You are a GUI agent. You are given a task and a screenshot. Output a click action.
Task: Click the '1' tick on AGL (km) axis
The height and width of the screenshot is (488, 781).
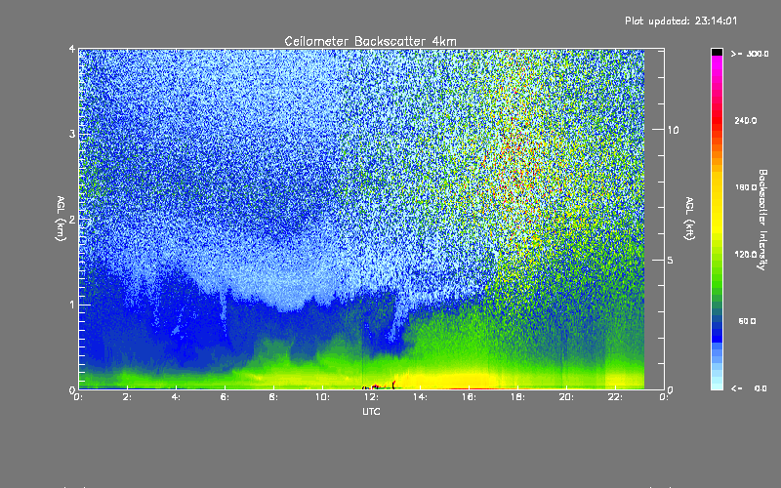[72, 305]
